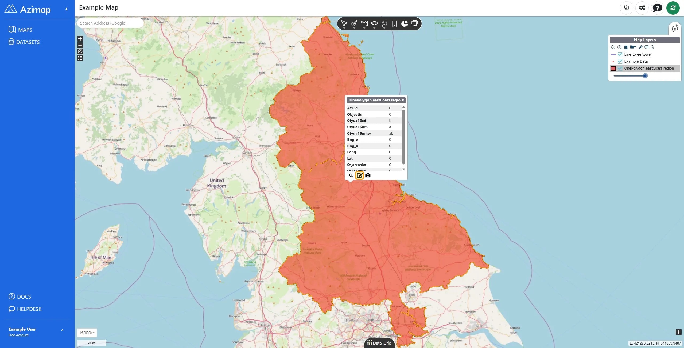The image size is (684, 348).
Task: Toggle the layers stack panel icon
Action: pyautogui.click(x=675, y=28)
